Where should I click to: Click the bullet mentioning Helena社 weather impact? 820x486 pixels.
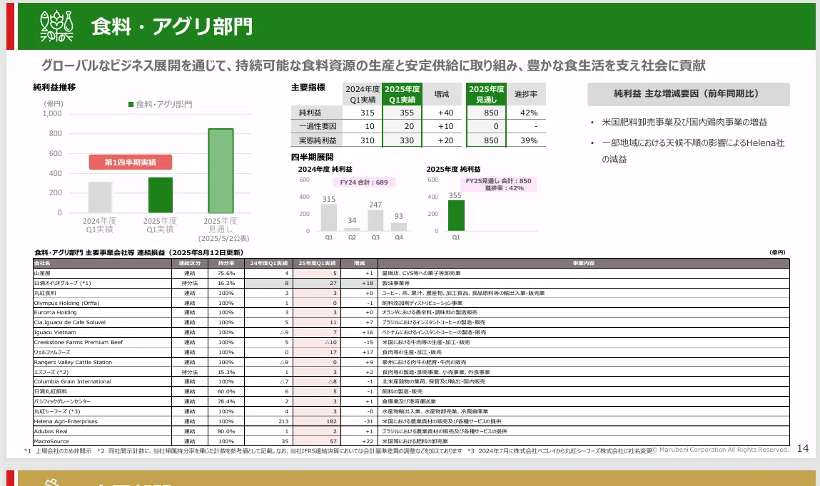(692, 151)
